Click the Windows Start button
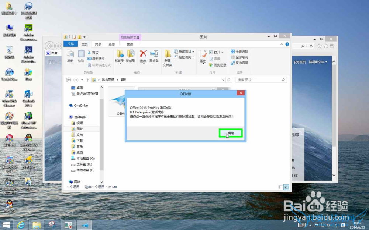The height and width of the screenshot is (230, 369). [6, 225]
